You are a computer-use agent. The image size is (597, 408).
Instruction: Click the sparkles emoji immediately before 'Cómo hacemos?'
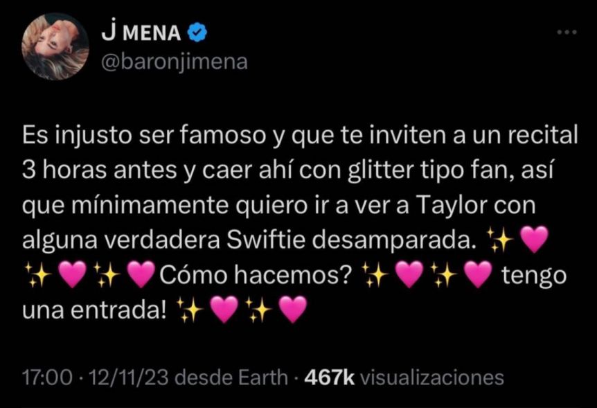tap(106, 275)
